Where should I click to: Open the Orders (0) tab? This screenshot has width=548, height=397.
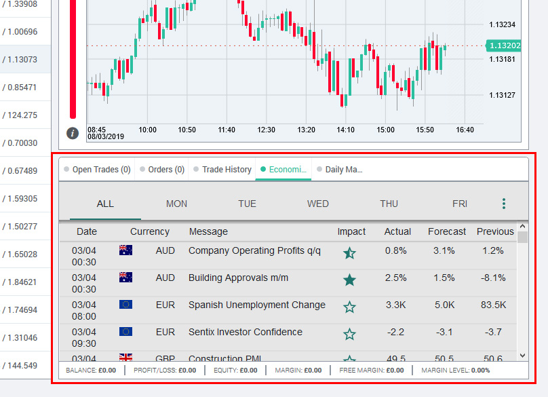click(162, 170)
